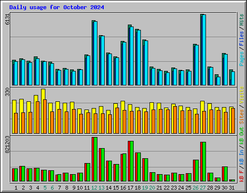Click day 9 on the x-axis

(x=74, y=188)
